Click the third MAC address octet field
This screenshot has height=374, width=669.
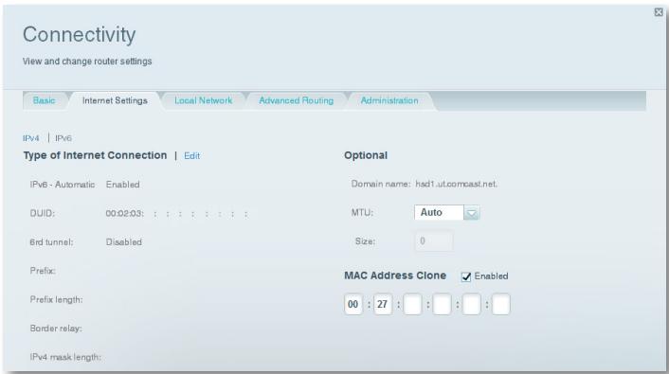(412, 305)
